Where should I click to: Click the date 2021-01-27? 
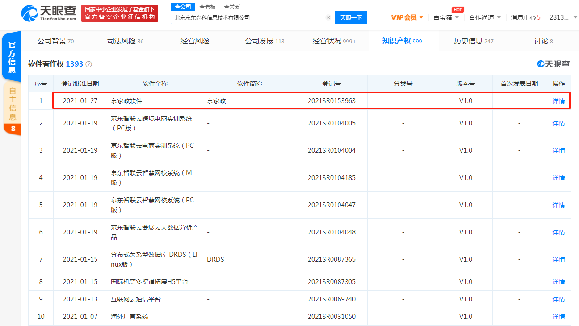80,101
